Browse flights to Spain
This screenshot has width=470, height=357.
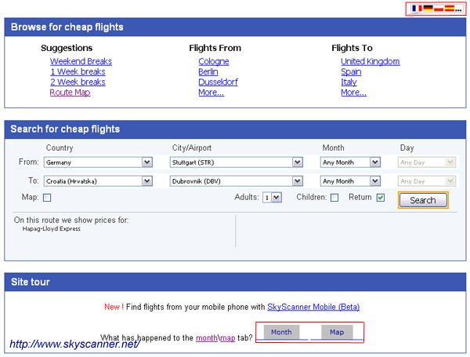[351, 71]
